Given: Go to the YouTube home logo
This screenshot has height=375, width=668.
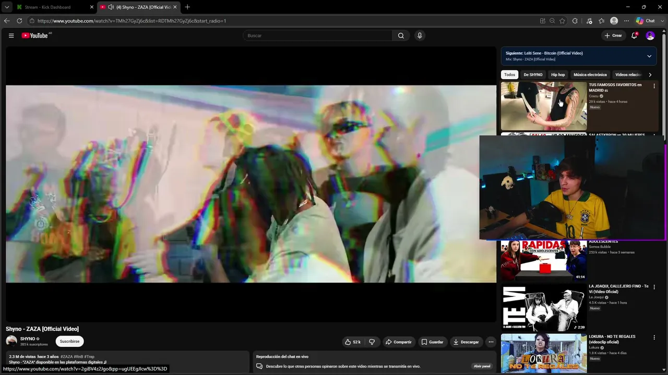Looking at the screenshot, I should (x=34, y=35).
